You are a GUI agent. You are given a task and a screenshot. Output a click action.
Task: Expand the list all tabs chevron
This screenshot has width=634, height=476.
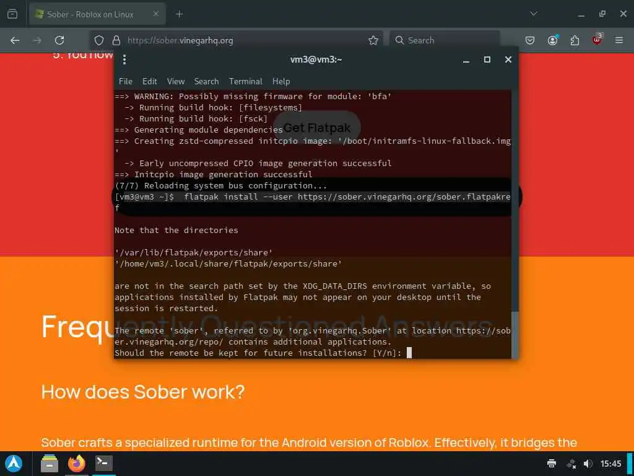[534, 14]
